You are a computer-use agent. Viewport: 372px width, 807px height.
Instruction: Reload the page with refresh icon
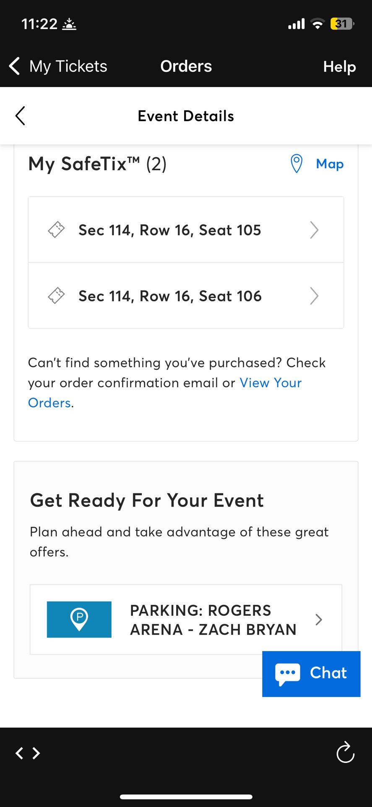(x=346, y=752)
